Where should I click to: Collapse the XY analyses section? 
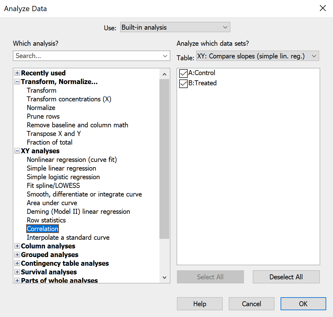17,151
